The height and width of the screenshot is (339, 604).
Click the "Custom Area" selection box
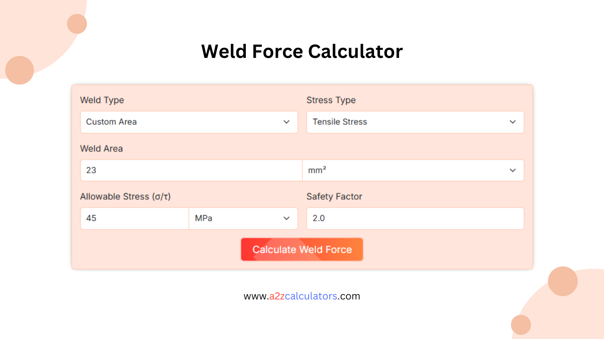coord(189,122)
